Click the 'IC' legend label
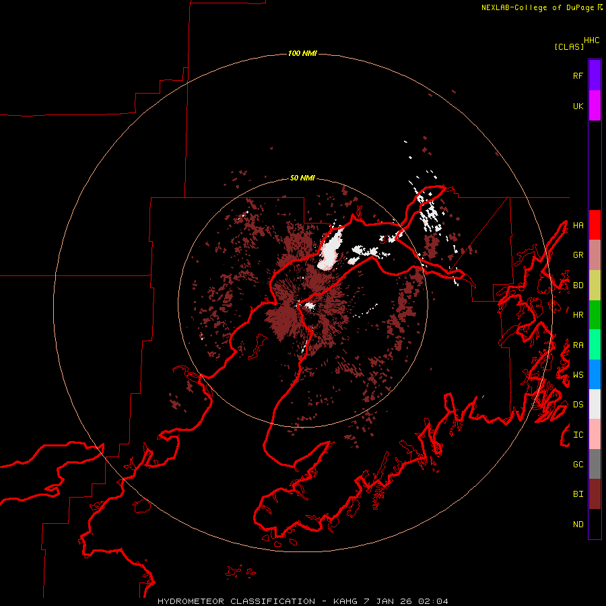The width and height of the screenshot is (606, 606). pyautogui.click(x=578, y=435)
